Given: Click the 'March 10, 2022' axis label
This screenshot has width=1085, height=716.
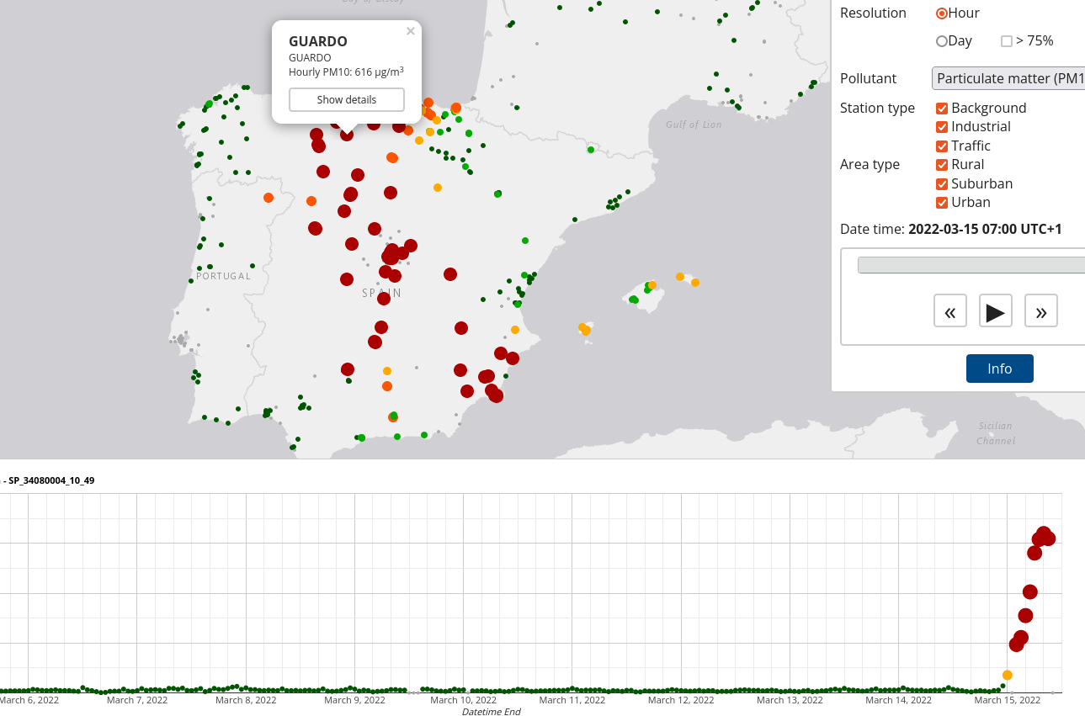Looking at the screenshot, I should pyautogui.click(x=463, y=700).
